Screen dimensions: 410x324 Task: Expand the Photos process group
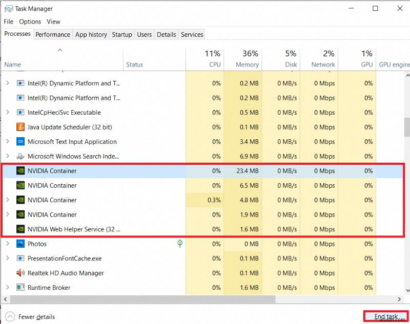7,244
